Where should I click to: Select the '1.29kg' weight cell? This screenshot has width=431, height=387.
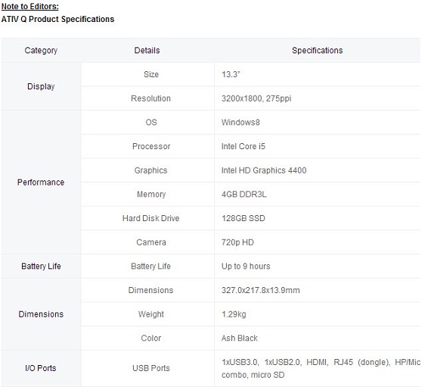(x=318, y=314)
